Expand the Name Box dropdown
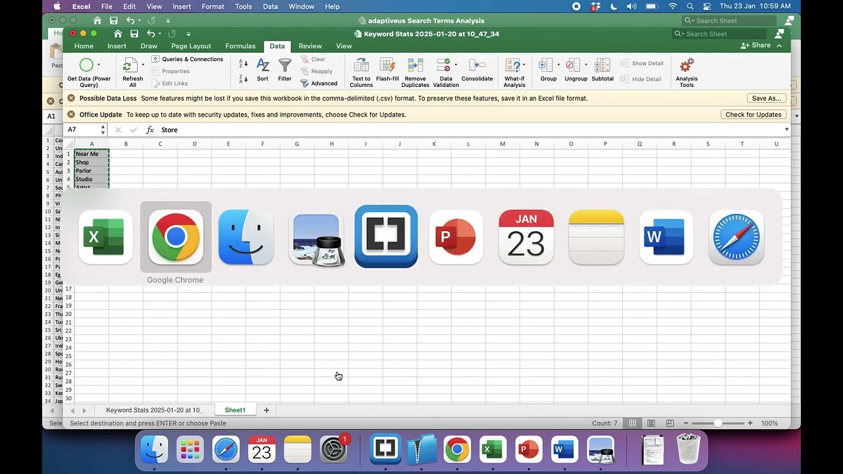 tap(103, 130)
